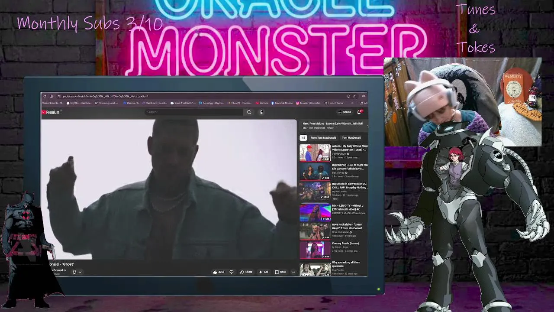This screenshot has width=554, height=312.
Task: Save the video with Save button
Action: [x=280, y=272]
